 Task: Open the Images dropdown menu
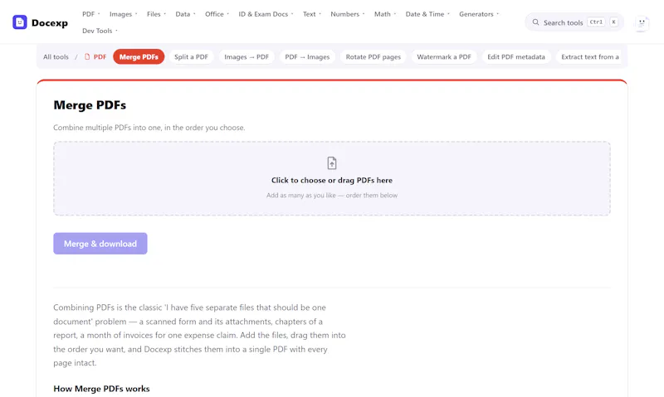pos(123,14)
